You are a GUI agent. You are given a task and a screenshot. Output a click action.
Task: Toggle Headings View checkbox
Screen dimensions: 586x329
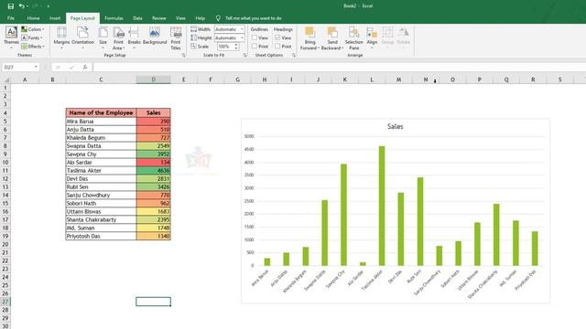(x=277, y=37)
